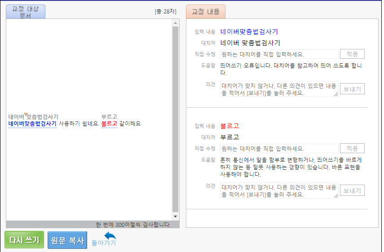Click the 총 28자 character count

pos(166,12)
